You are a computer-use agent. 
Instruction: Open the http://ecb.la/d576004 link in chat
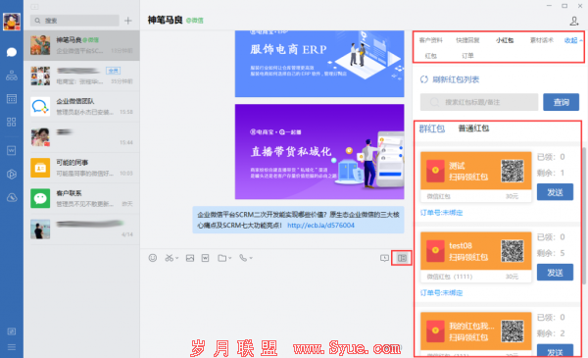[x=320, y=226]
